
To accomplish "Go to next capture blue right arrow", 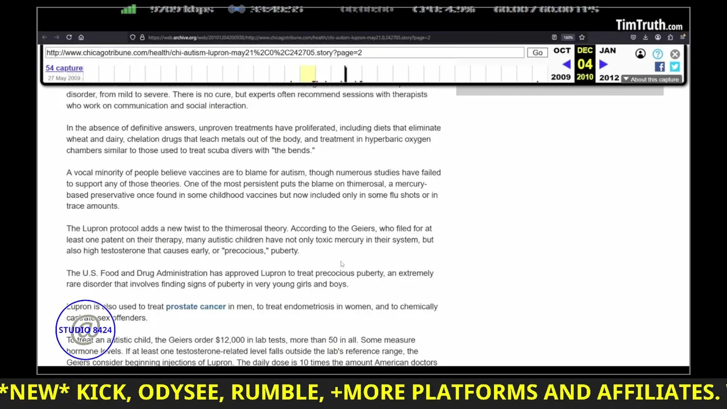I will tap(604, 64).
